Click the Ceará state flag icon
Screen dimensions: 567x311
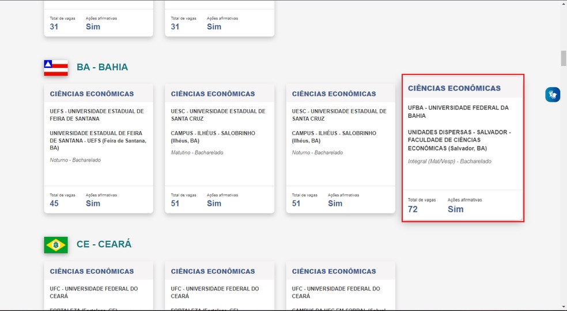[x=56, y=245]
